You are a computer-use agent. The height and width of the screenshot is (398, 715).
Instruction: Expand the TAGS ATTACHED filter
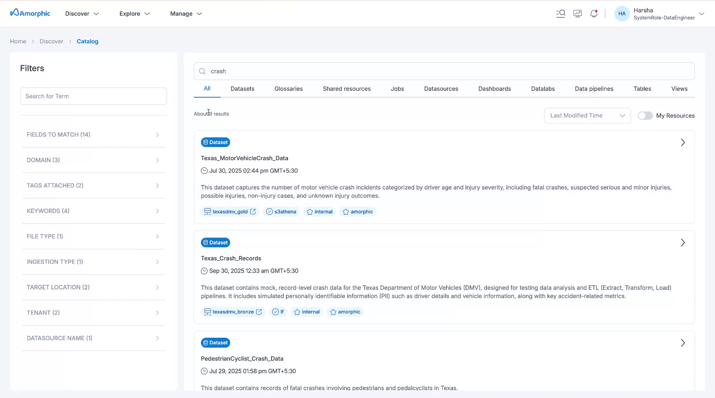point(157,185)
